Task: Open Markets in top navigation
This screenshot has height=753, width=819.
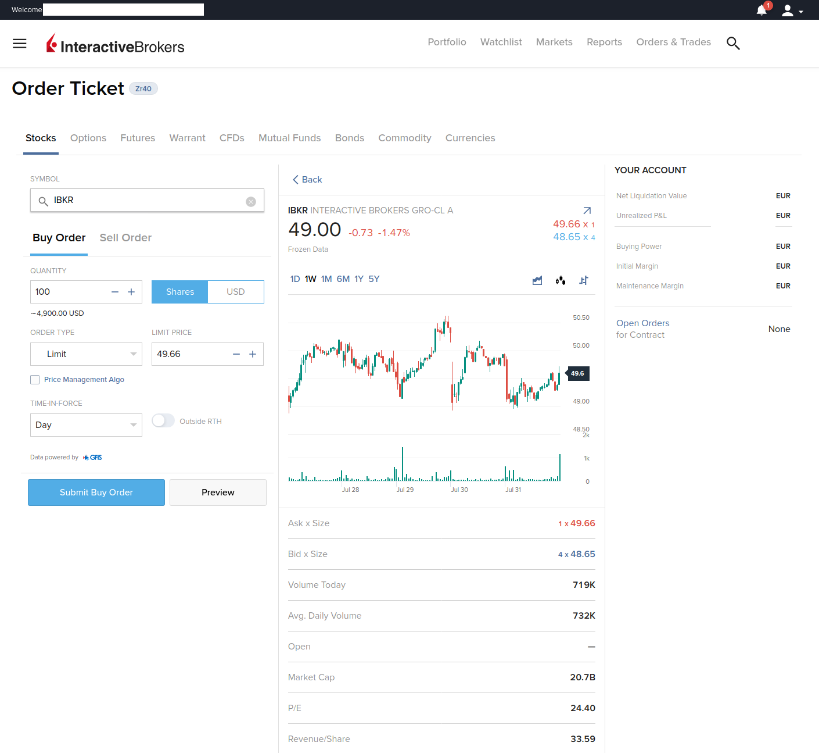Action: 554,42
